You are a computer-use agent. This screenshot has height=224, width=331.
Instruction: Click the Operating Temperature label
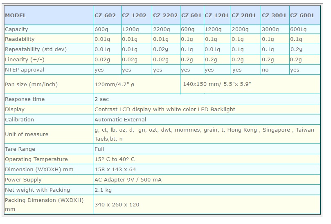coord(36,159)
